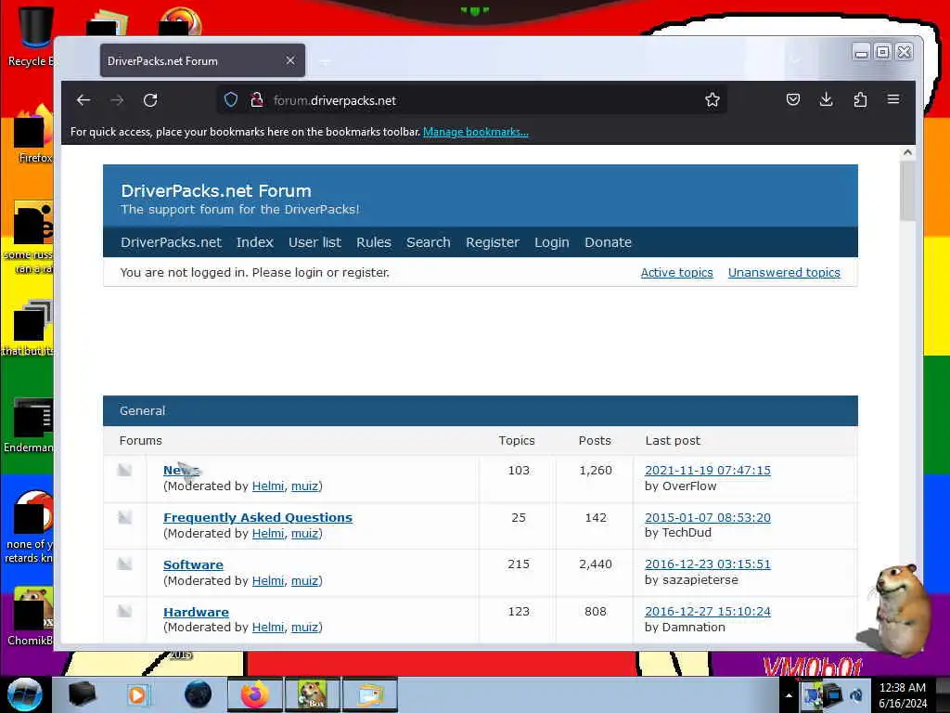
Task: Open the Extensions puzzle icon
Action: pos(860,99)
